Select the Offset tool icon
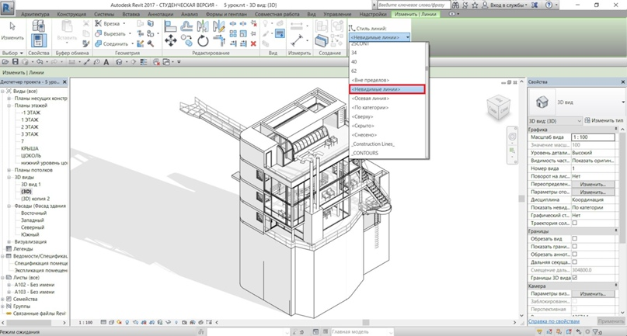Image resolution: width=627 pixels, height=336 pixels. pyautogui.click(x=186, y=26)
